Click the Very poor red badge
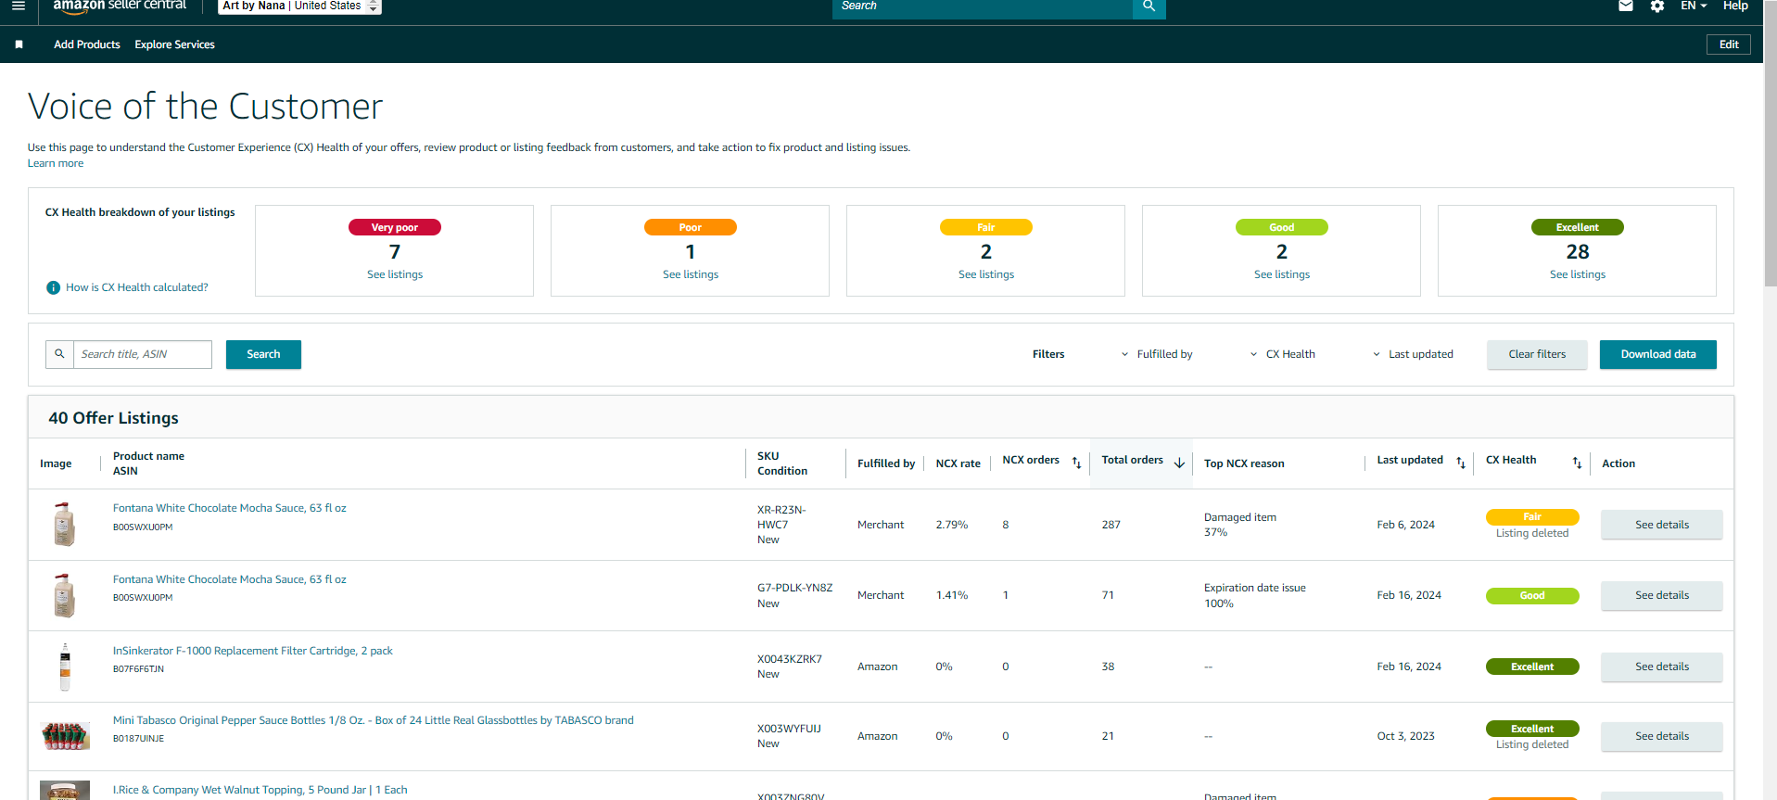The height and width of the screenshot is (800, 1777). click(395, 227)
